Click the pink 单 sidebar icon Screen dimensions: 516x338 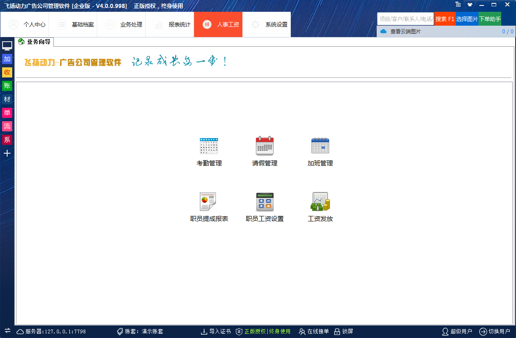pyautogui.click(x=7, y=113)
